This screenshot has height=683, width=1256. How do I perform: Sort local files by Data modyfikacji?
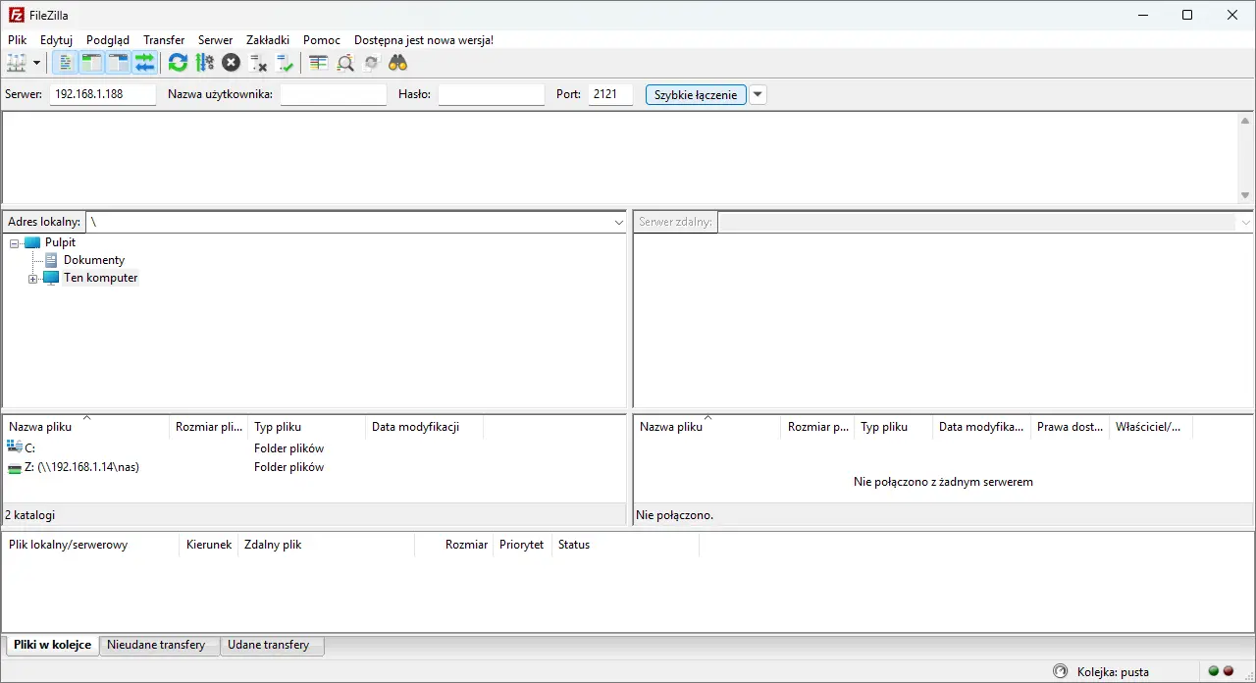(x=424, y=427)
